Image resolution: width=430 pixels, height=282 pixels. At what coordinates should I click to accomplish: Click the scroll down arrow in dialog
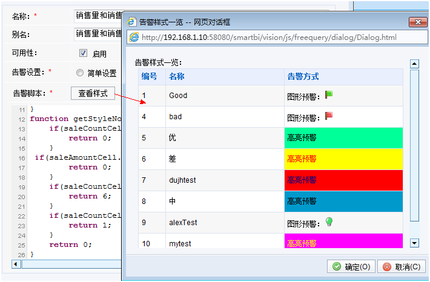click(x=414, y=243)
